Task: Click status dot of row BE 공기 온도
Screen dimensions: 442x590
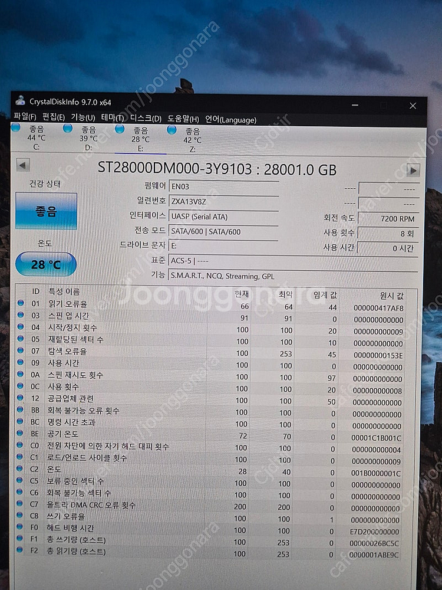Action: [20, 433]
